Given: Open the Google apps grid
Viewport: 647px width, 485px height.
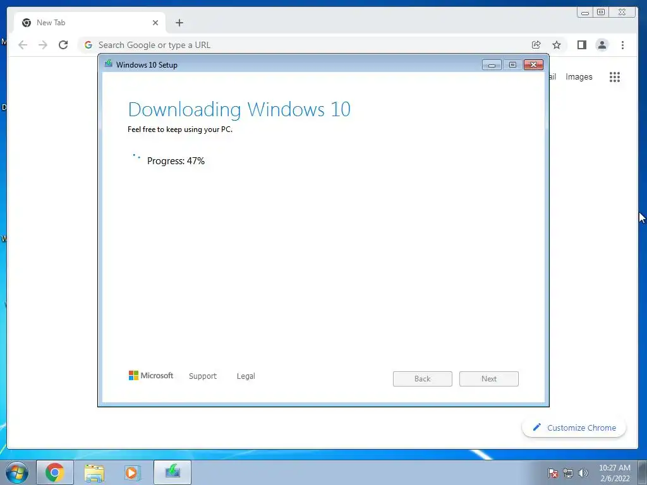Looking at the screenshot, I should (615, 76).
